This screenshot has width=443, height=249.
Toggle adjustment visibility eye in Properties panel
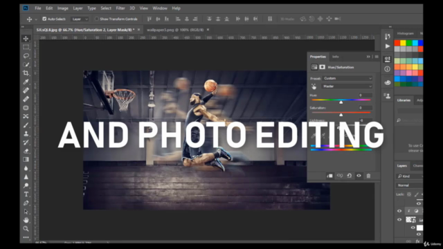[359, 176]
